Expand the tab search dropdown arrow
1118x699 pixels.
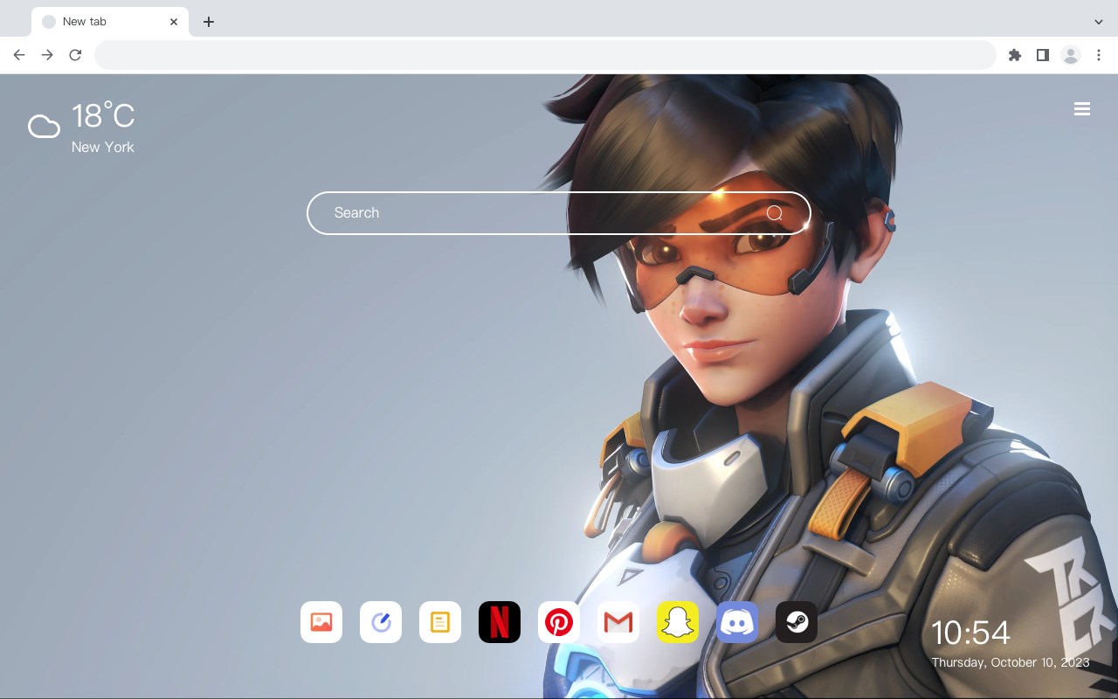(x=1099, y=22)
